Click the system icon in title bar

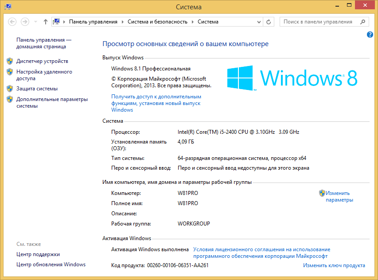click(x=8, y=7)
